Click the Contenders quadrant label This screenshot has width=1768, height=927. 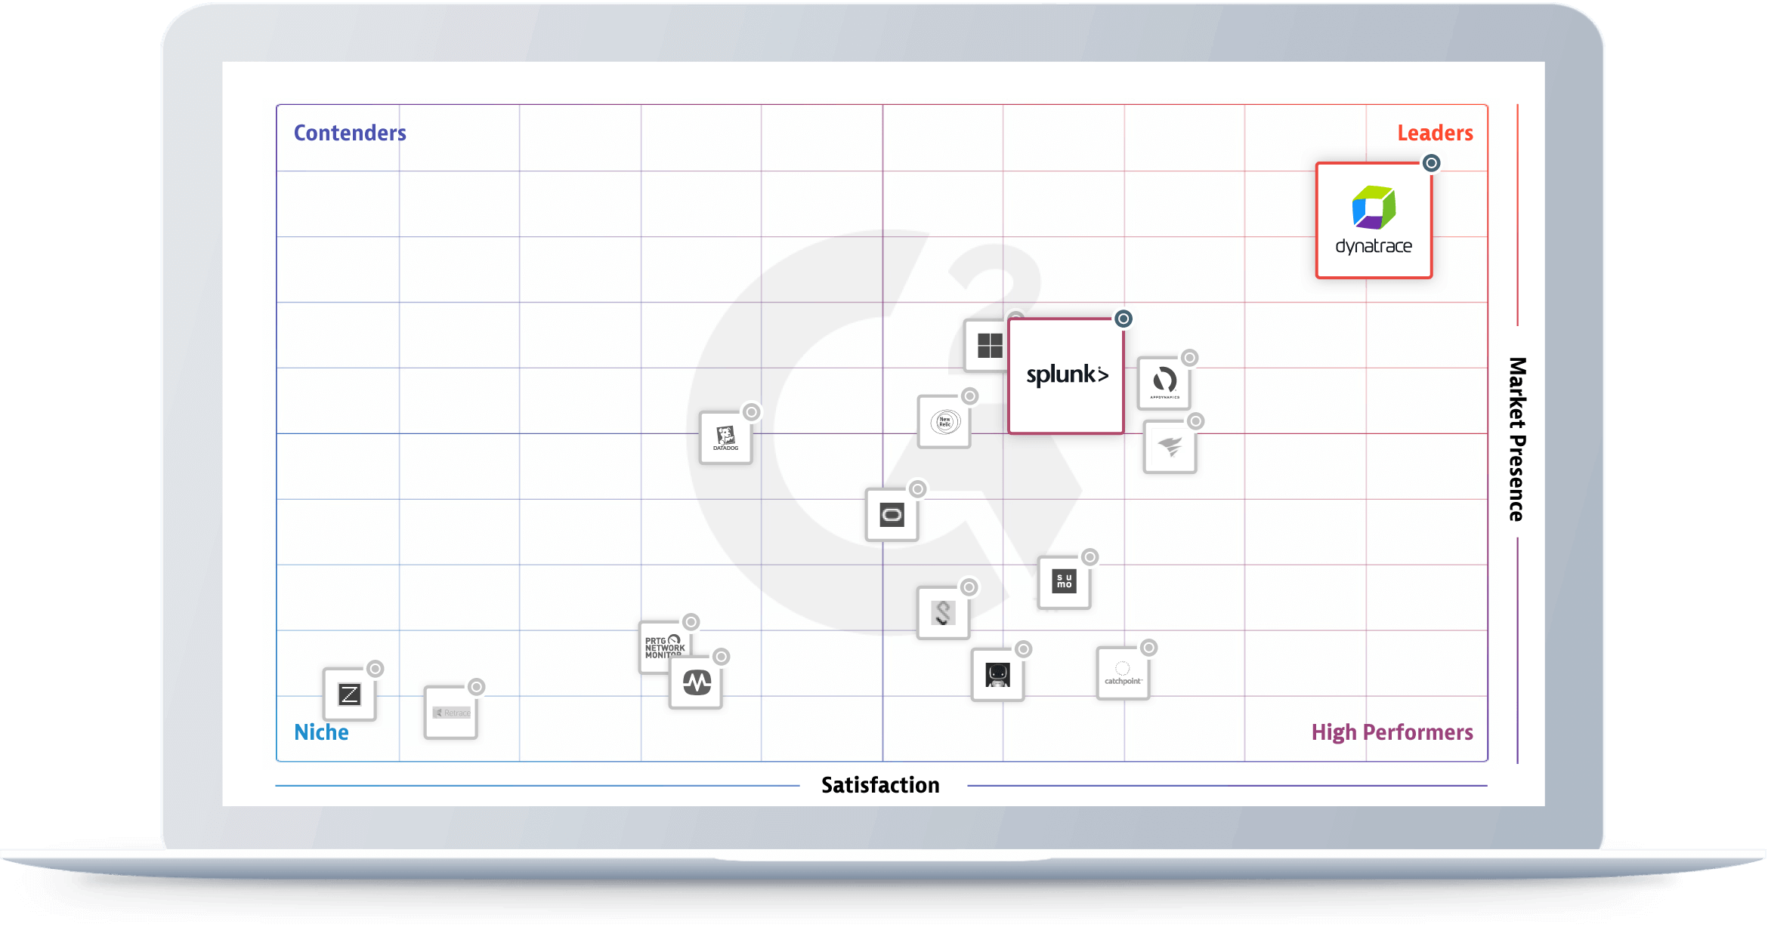coord(350,133)
